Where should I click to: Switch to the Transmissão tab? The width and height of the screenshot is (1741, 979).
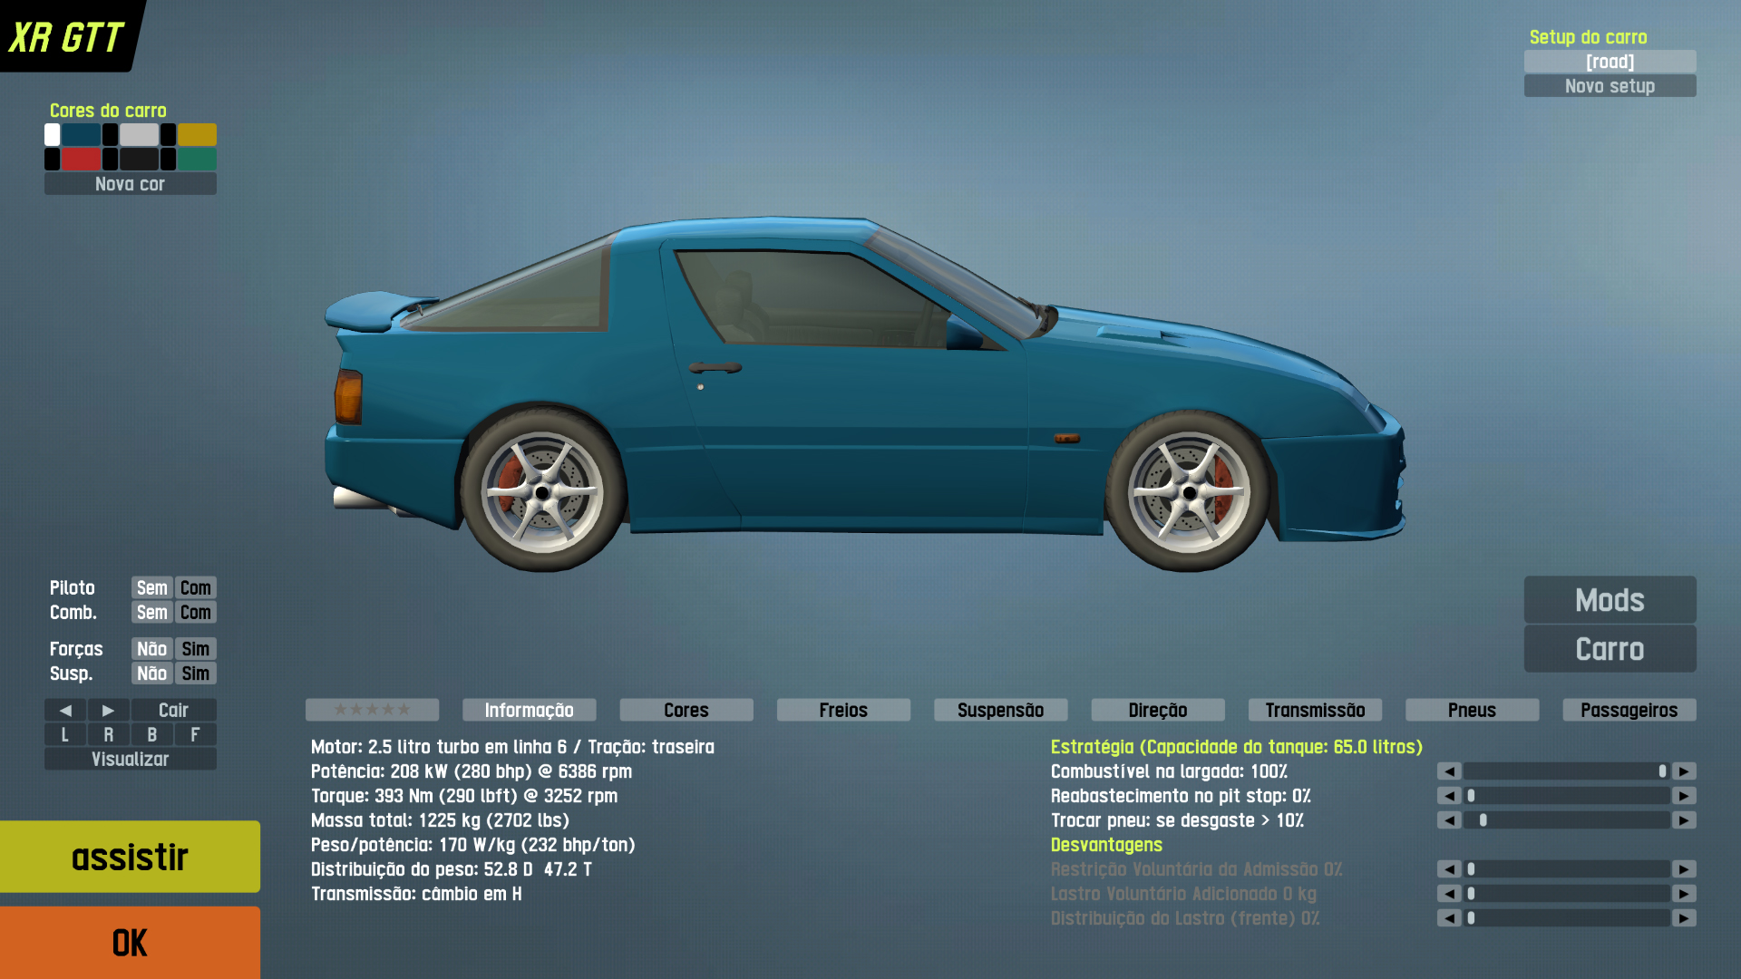1315,710
